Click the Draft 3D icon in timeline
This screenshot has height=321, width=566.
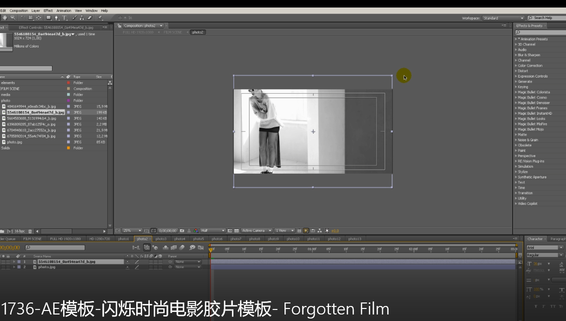[x=155, y=247]
